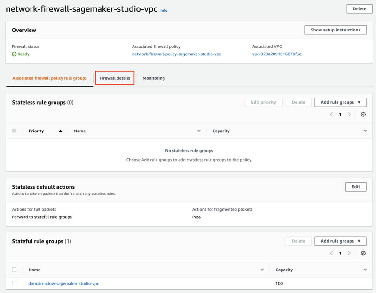Screen dimensions: 376x293
Task: Check the domain-allow-sagemaker-studio-vpc row checkbox
Action: coord(14,283)
